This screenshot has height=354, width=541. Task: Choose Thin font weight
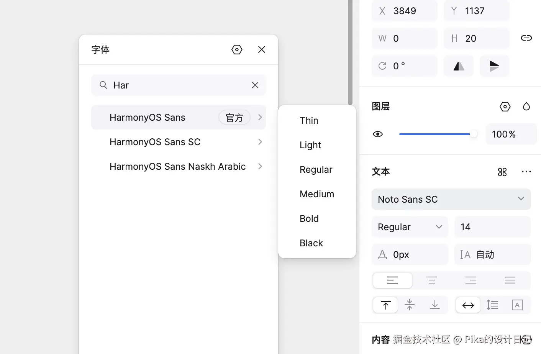click(317, 120)
